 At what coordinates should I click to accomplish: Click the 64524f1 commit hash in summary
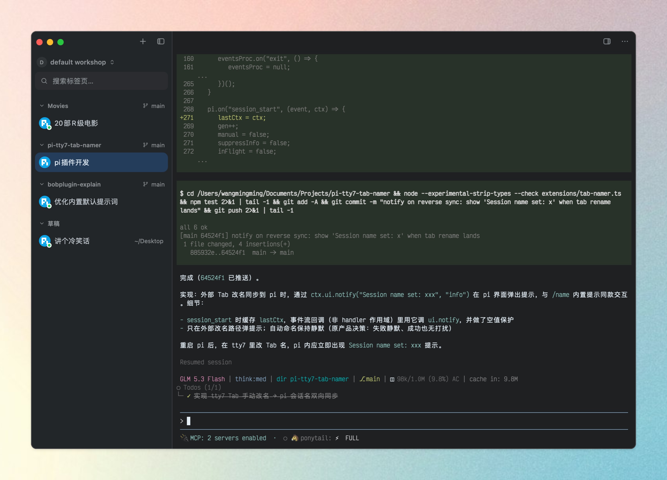click(x=212, y=278)
